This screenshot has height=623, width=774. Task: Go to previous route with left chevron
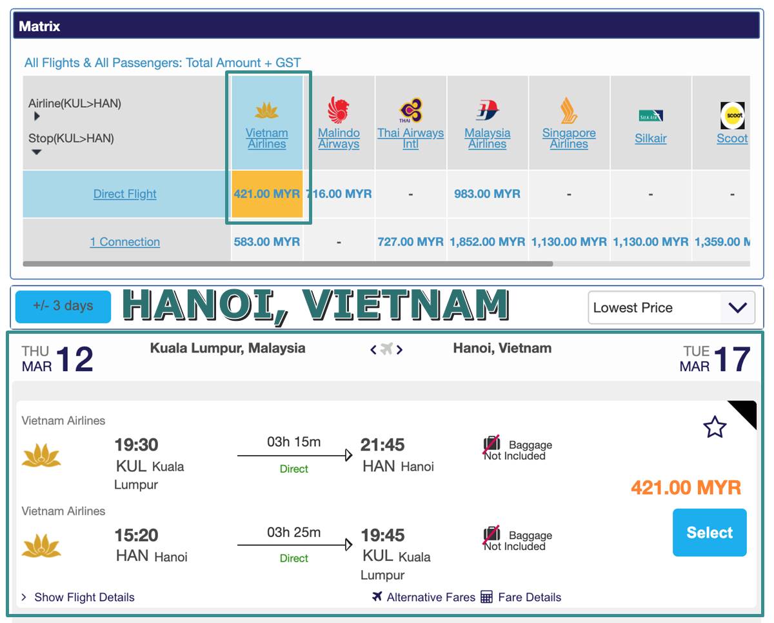pyautogui.click(x=373, y=350)
